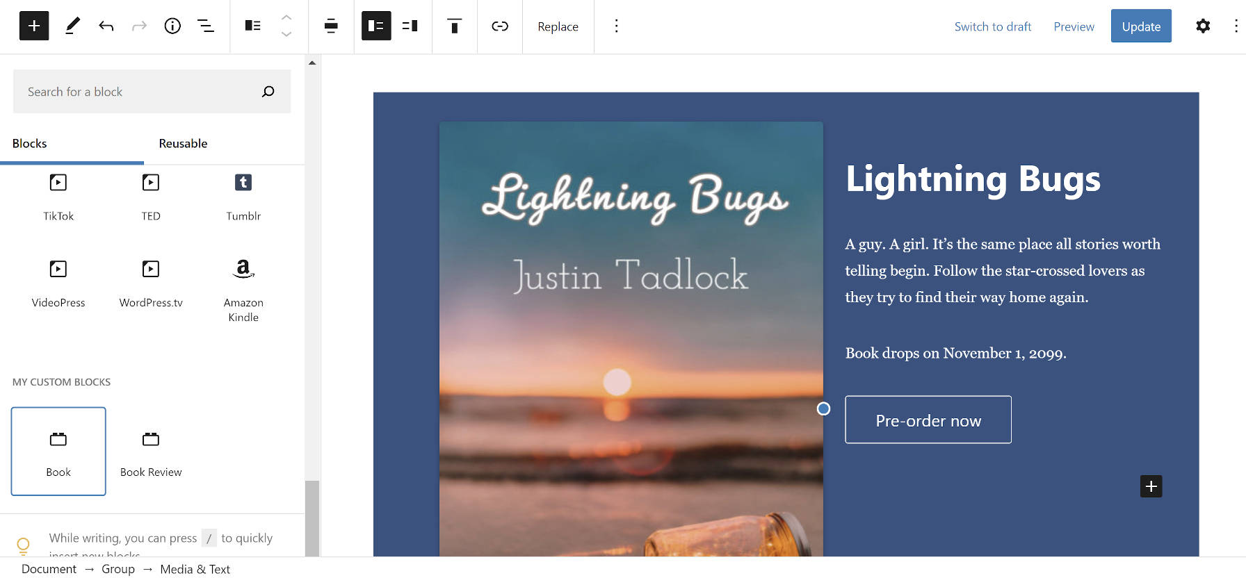Open the change alignment dropdown
The height and width of the screenshot is (578, 1246).
tap(331, 26)
